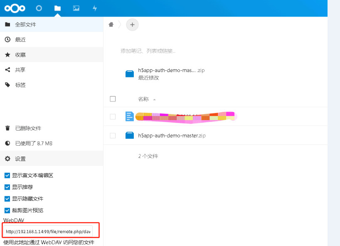
Task: Select the h5app-auth-demo-master.zip row checkbox
Action: (113, 135)
